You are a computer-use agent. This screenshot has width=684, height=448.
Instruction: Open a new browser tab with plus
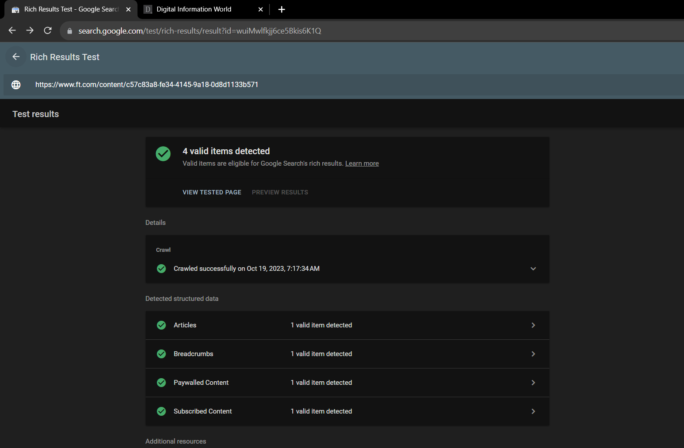tap(282, 9)
